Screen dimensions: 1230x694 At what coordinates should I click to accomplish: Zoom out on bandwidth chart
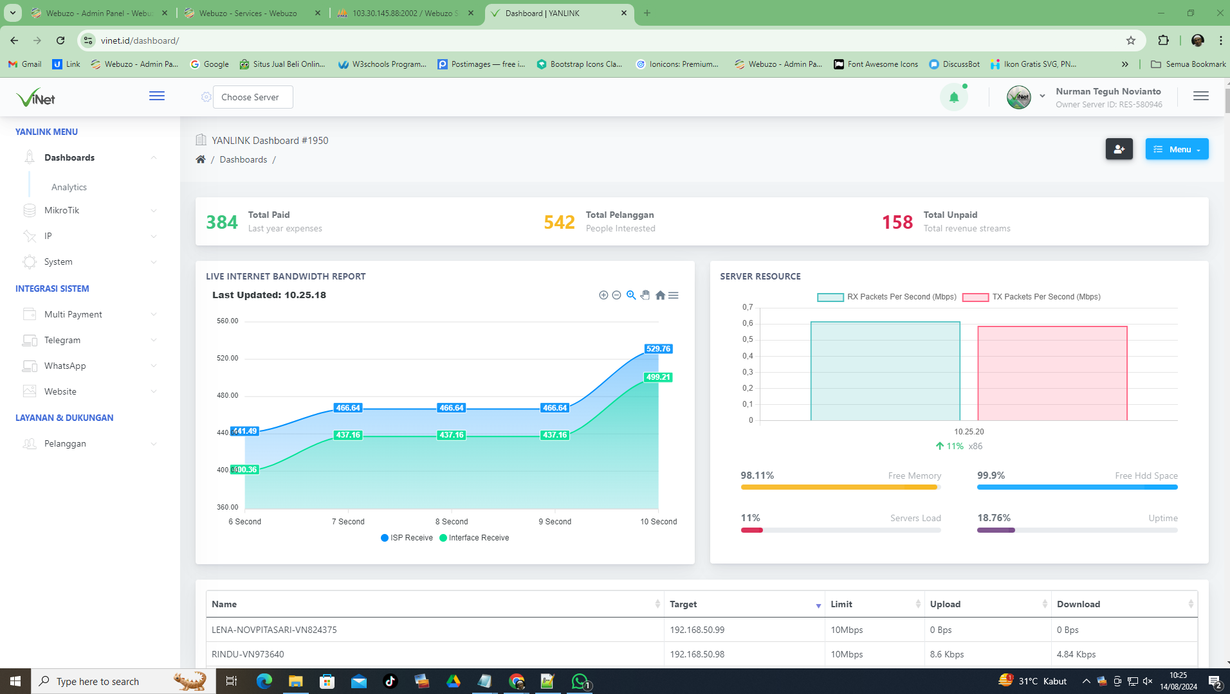[x=616, y=295]
